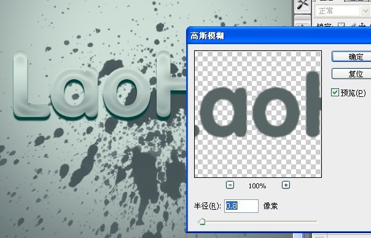
Task: Click the plus zoom-in button under preview
Action: click(286, 185)
